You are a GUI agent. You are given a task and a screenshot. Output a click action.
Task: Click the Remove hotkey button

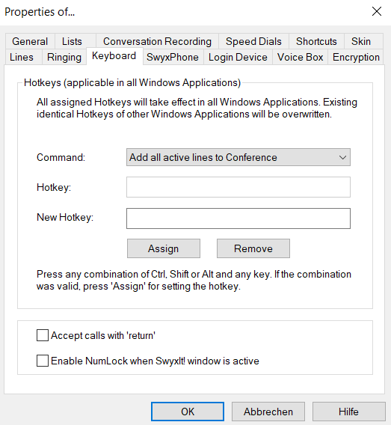click(x=253, y=248)
